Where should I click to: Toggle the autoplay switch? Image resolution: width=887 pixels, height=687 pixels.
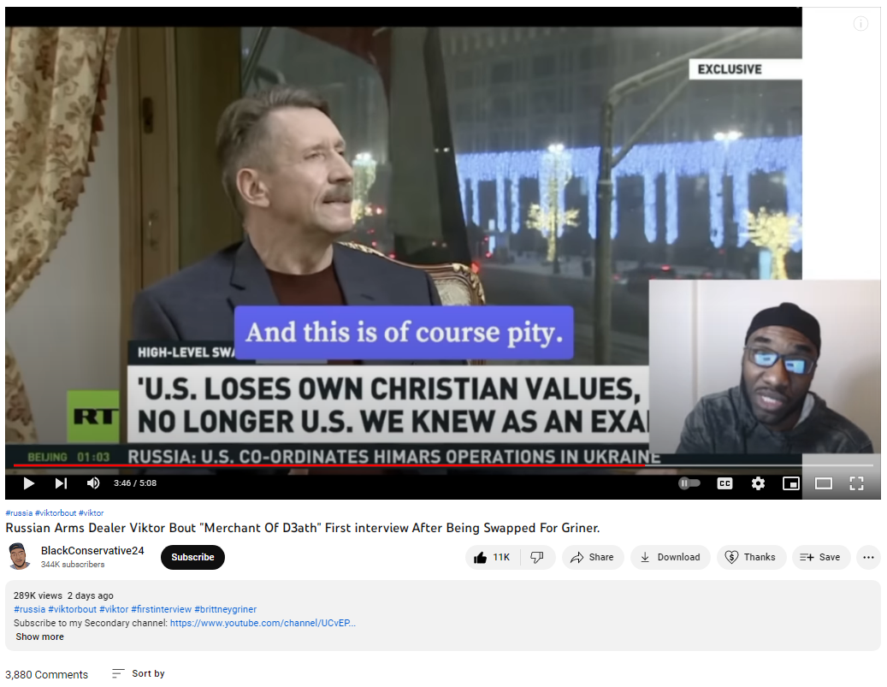689,483
